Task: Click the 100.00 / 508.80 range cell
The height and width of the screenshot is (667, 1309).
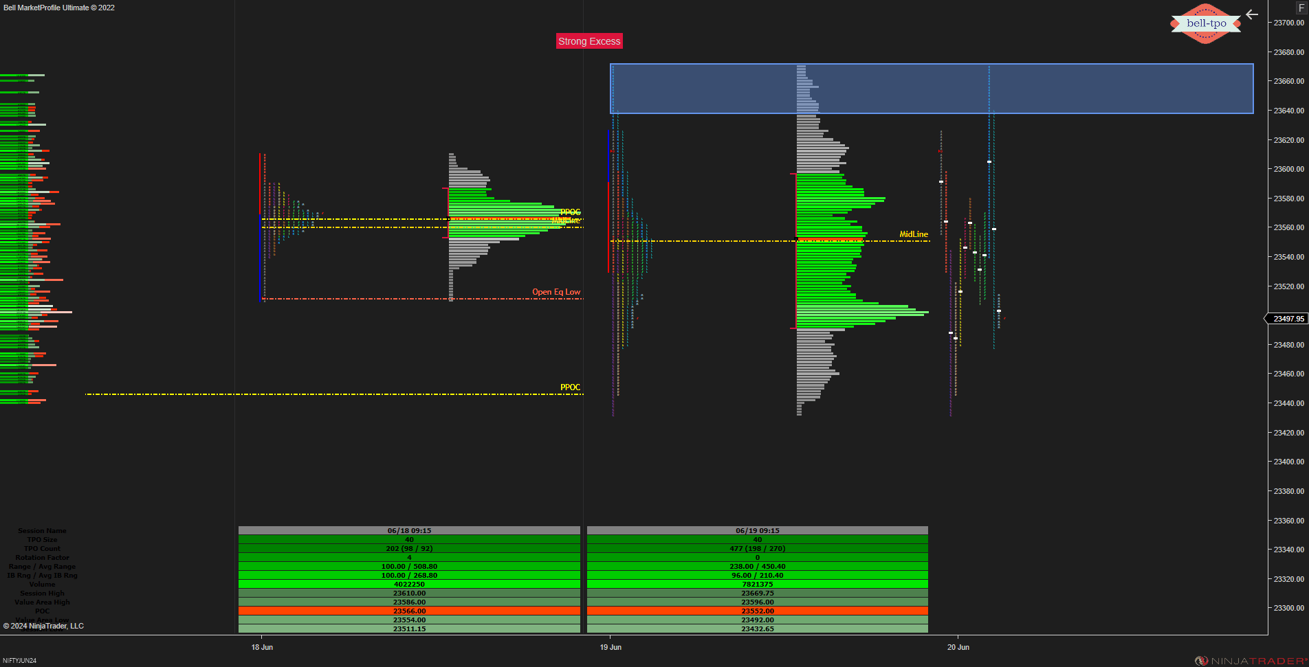Action: click(x=409, y=566)
